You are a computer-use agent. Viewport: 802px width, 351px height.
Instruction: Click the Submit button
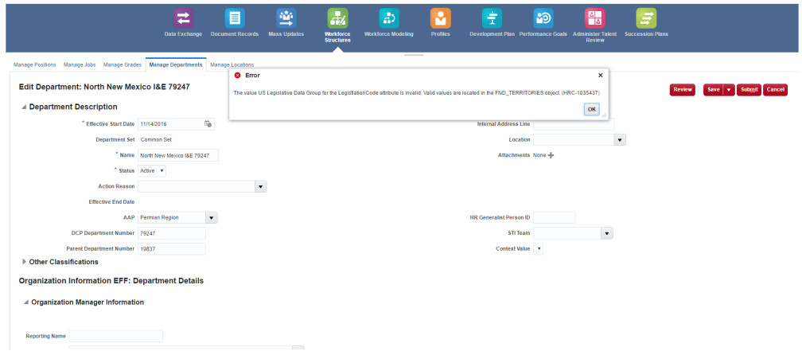pyautogui.click(x=749, y=89)
